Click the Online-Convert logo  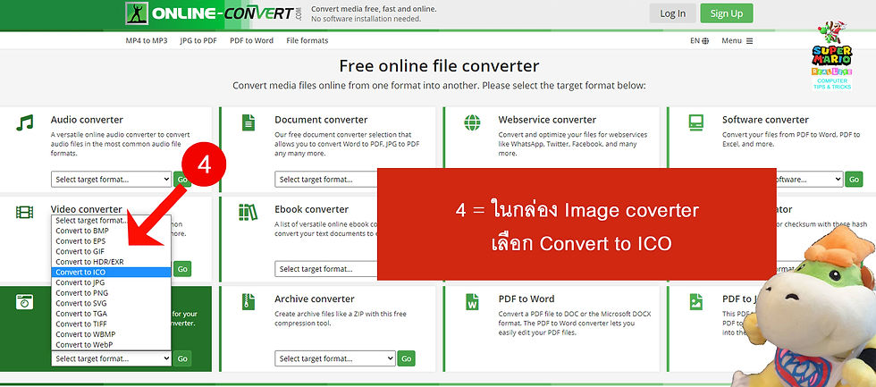(x=214, y=13)
